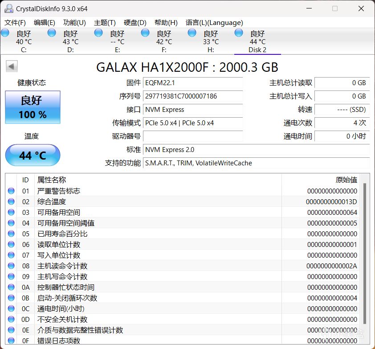Click the 转速 value ---- (SSD)

coord(342,110)
